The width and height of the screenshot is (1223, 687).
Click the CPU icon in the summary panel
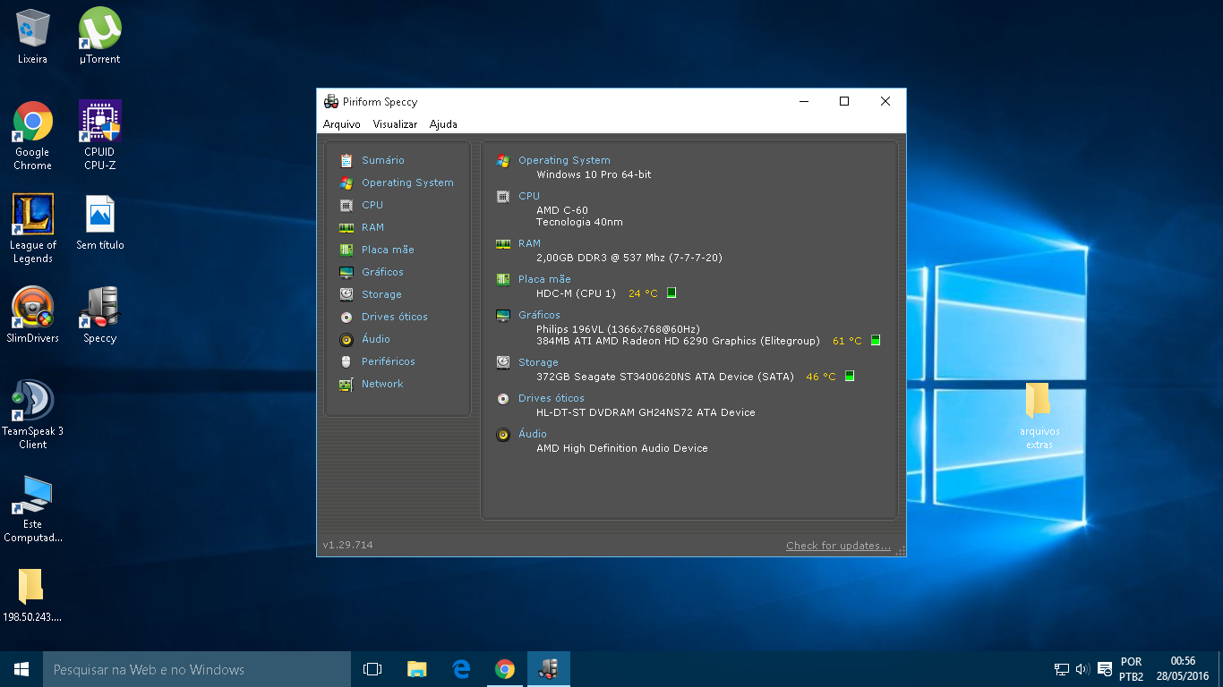click(503, 196)
